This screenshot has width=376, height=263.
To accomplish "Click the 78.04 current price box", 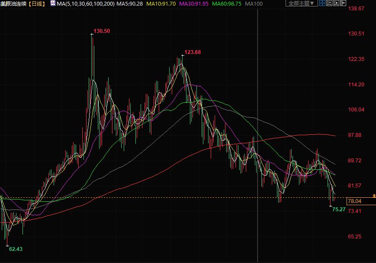I will (x=355, y=201).
